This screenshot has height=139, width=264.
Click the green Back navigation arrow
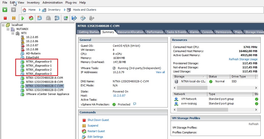(x=5, y=10)
